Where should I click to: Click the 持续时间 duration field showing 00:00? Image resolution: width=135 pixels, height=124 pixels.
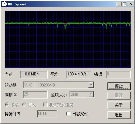pos(47,114)
